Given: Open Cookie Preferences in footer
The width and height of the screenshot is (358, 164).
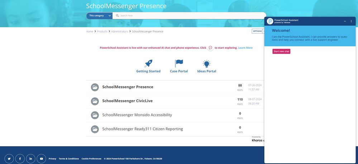Looking at the screenshot, I should [x=91, y=159].
